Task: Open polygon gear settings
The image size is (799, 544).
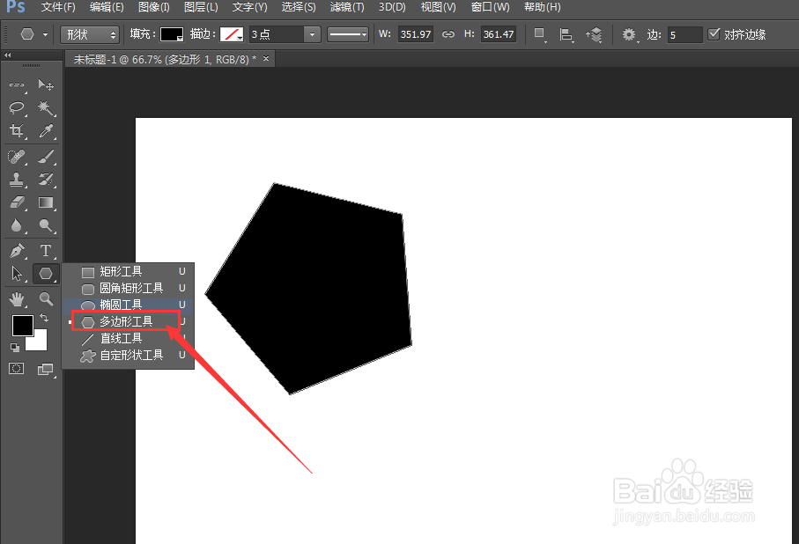Action: click(629, 34)
